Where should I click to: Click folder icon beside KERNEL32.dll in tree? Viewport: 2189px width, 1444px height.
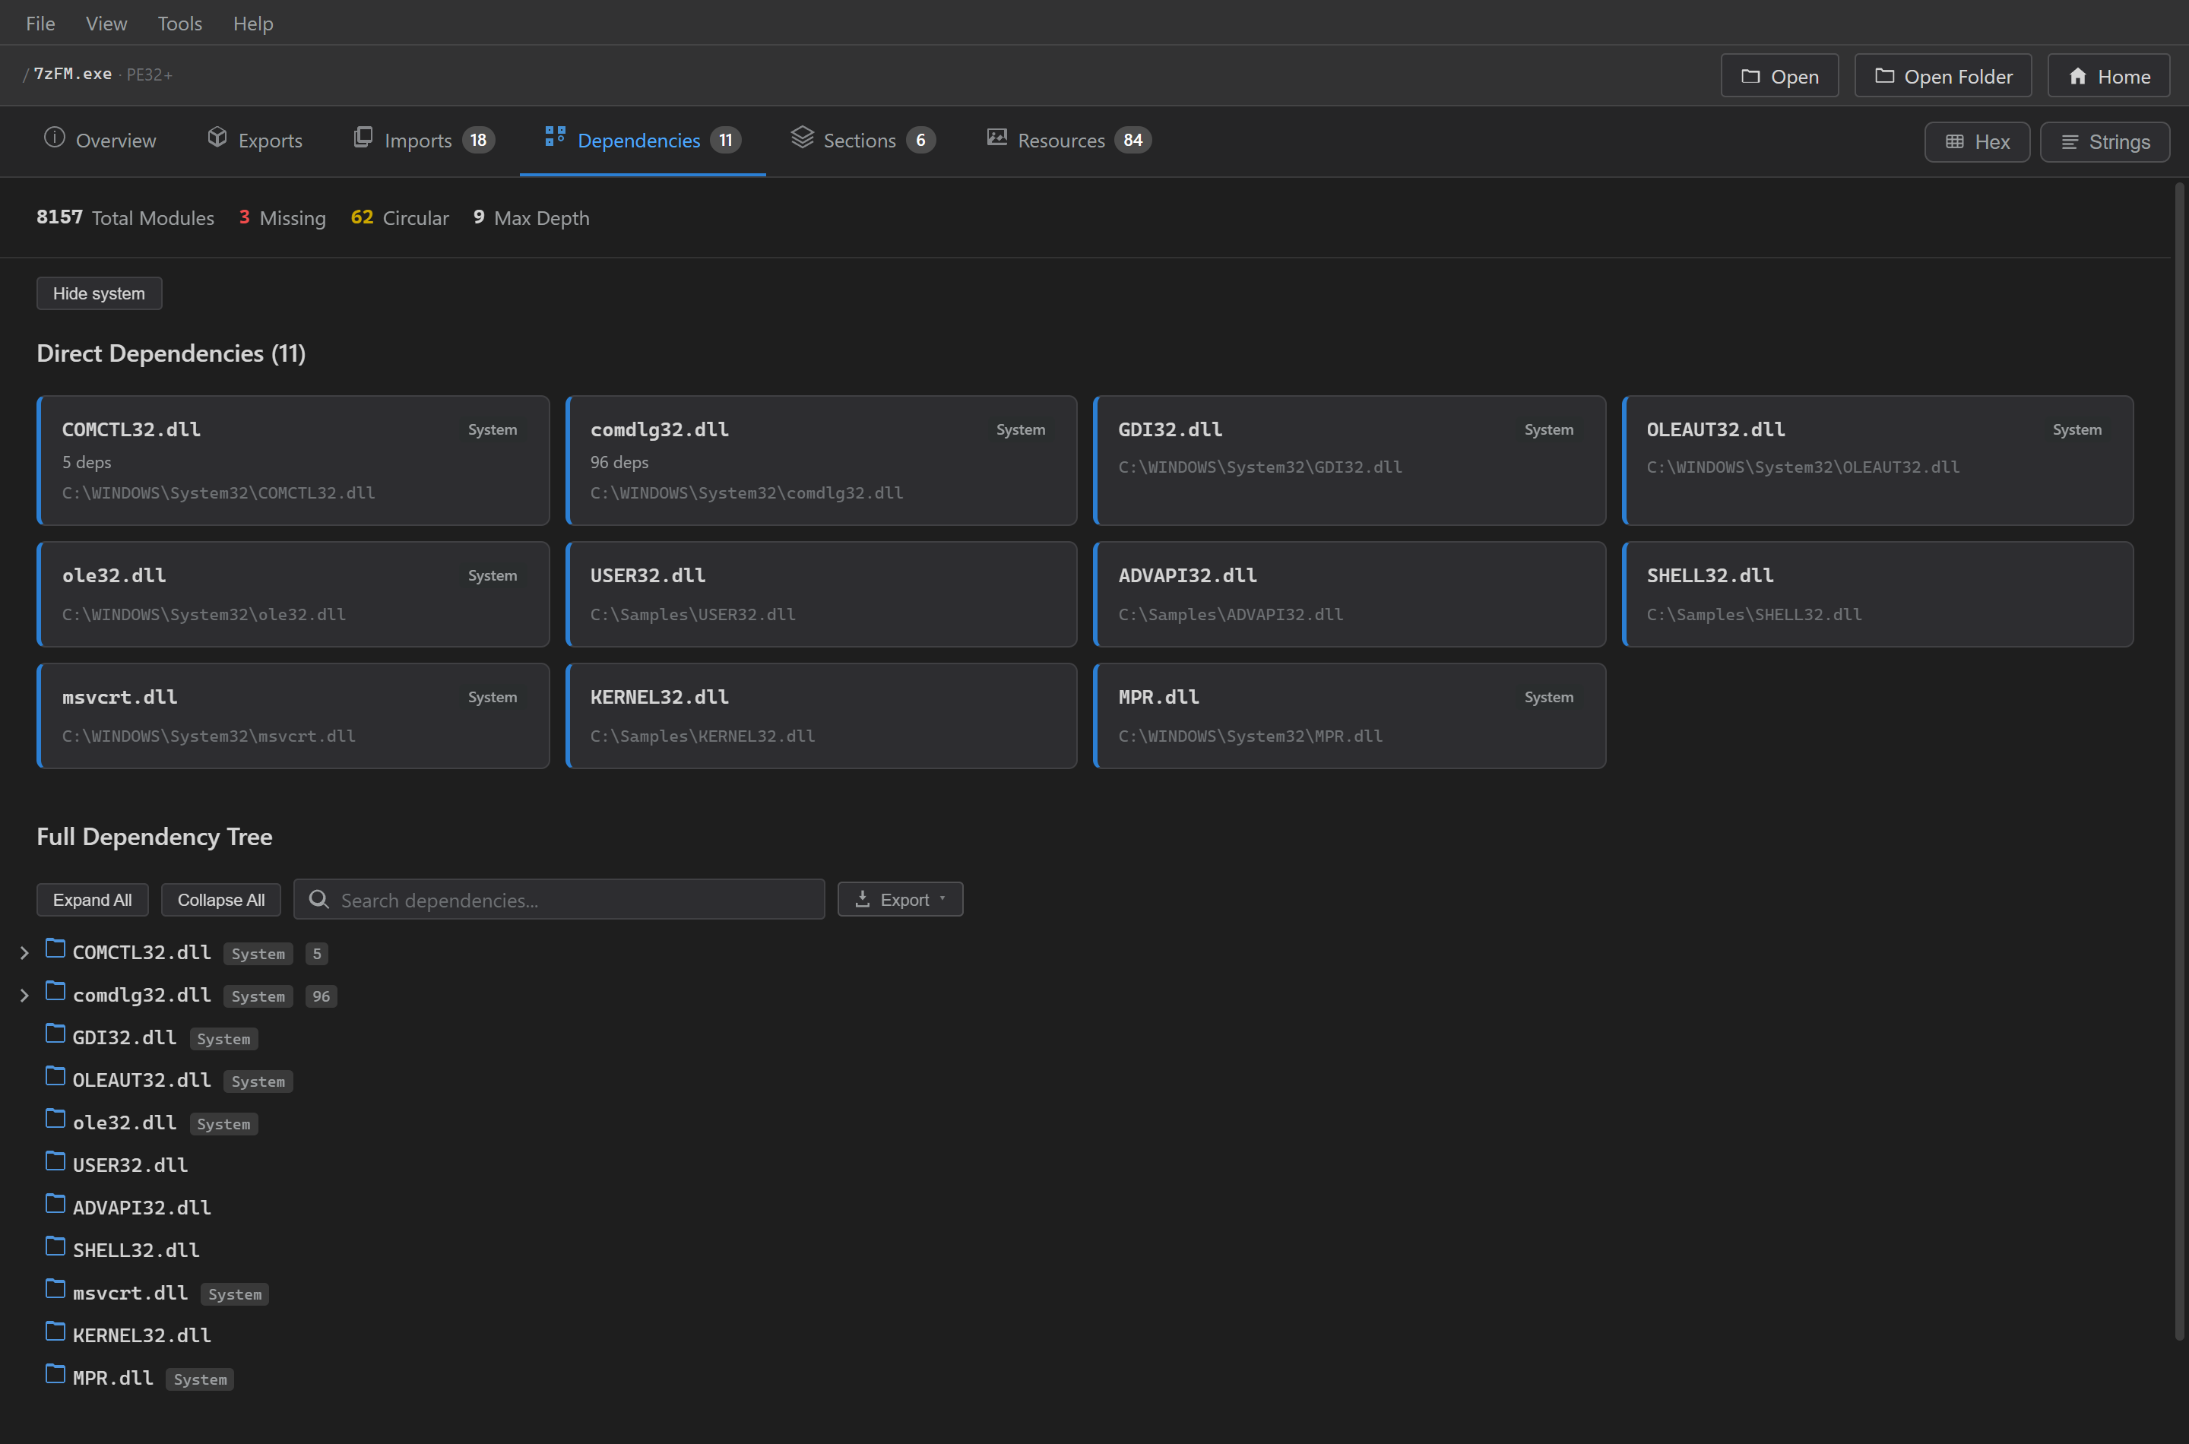pos(55,1332)
